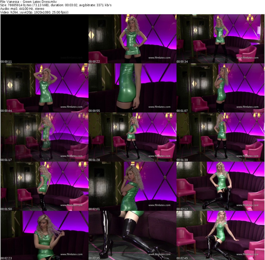Click the 'Audio: mp3, 44100 Hz, stereo' line

(22, 9)
